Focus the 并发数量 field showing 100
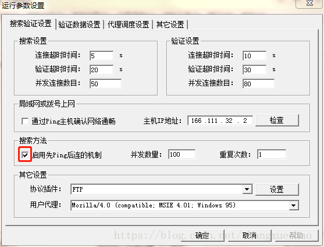This screenshot has height=247, width=324. tap(182, 154)
